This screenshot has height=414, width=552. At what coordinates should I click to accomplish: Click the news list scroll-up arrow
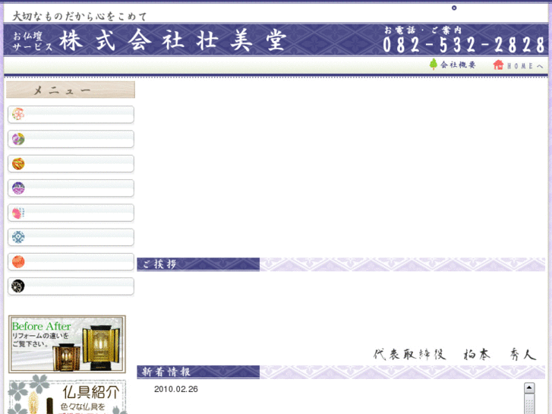tap(529, 388)
